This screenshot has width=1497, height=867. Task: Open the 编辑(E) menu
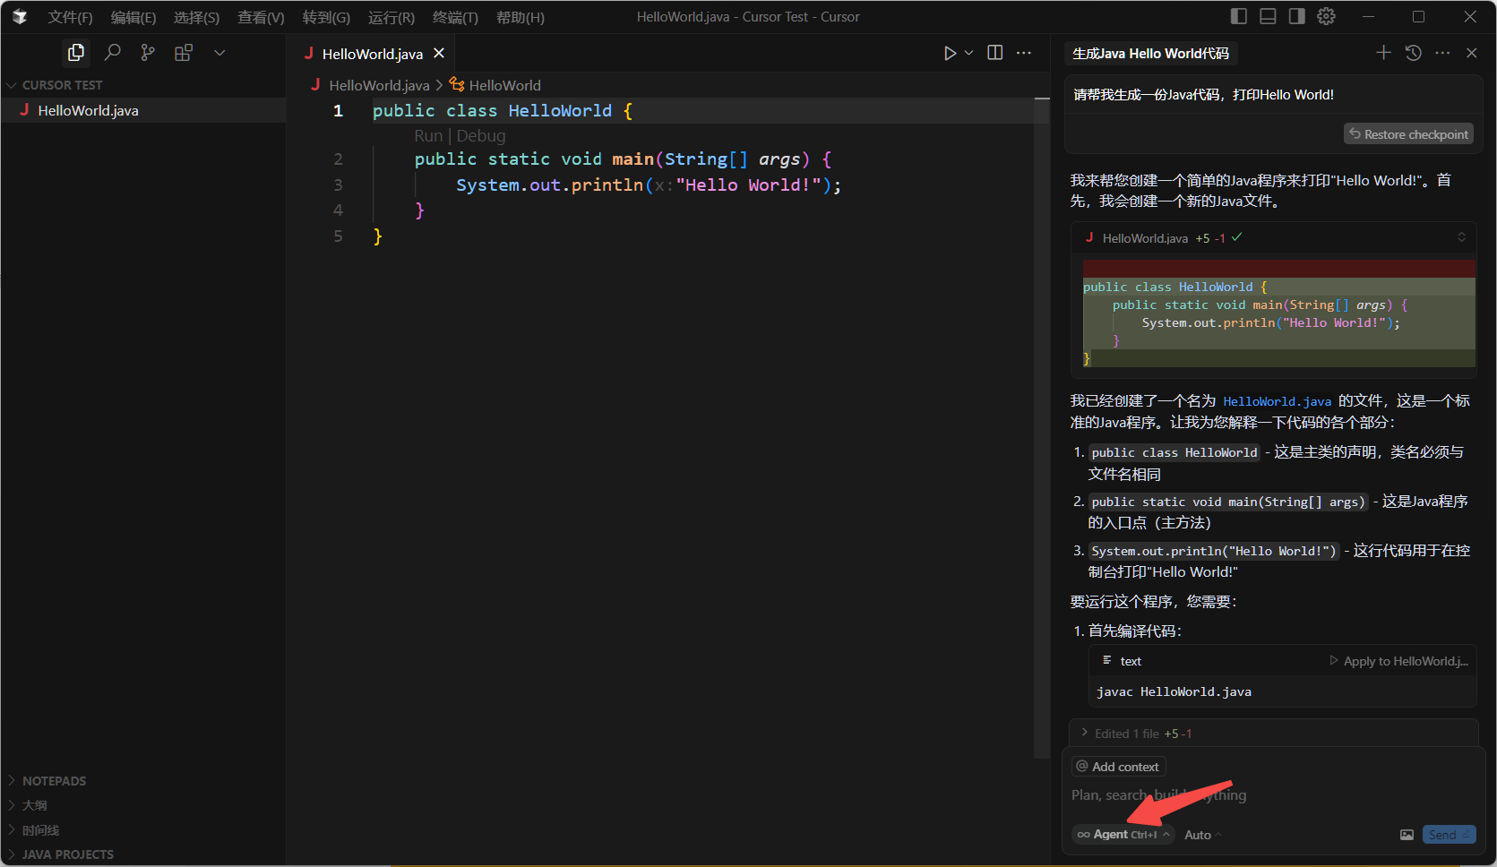click(133, 17)
